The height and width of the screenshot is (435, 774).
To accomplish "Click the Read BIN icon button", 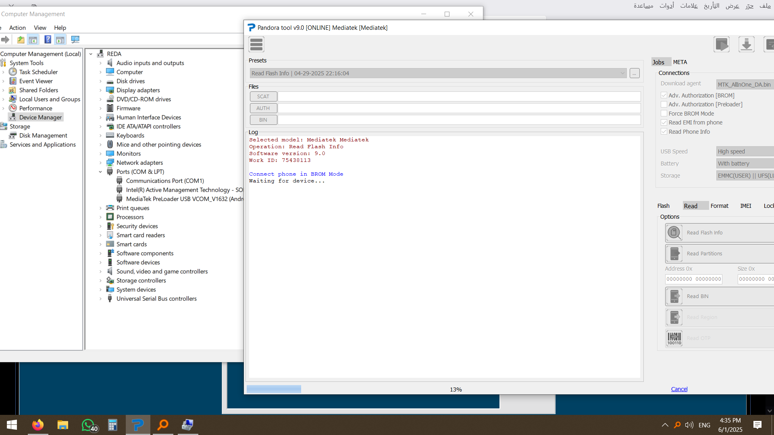I will (x=674, y=296).
